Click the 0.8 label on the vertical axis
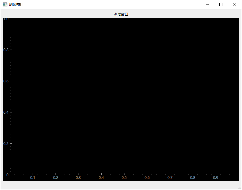This screenshot has height=190, width=242. 6,50
